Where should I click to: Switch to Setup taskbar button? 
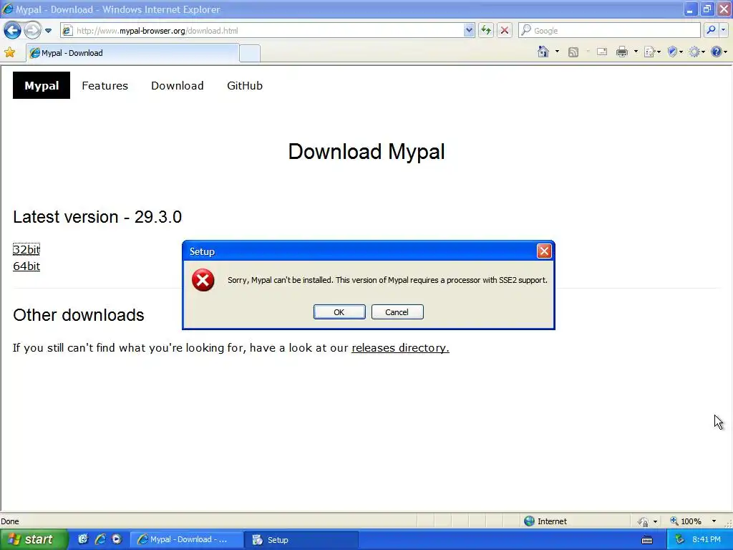coord(302,540)
